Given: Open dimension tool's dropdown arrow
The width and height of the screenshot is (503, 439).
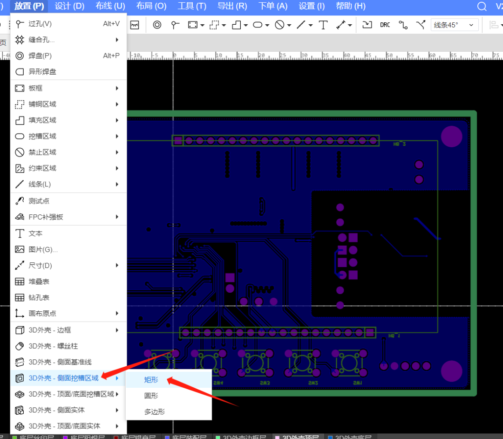Looking at the screenshot, I should click(350, 25).
